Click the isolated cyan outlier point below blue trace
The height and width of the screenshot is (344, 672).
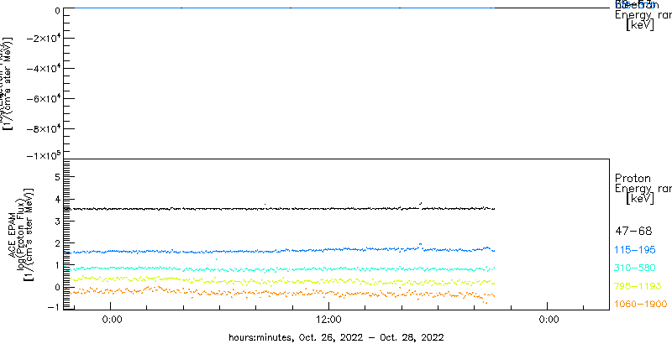[217, 259]
